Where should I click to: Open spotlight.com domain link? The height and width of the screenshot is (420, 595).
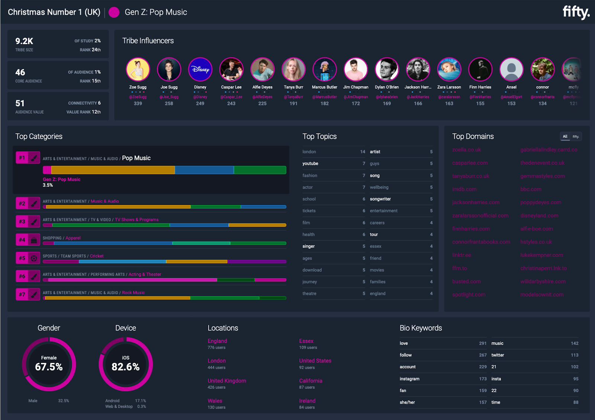point(469,295)
